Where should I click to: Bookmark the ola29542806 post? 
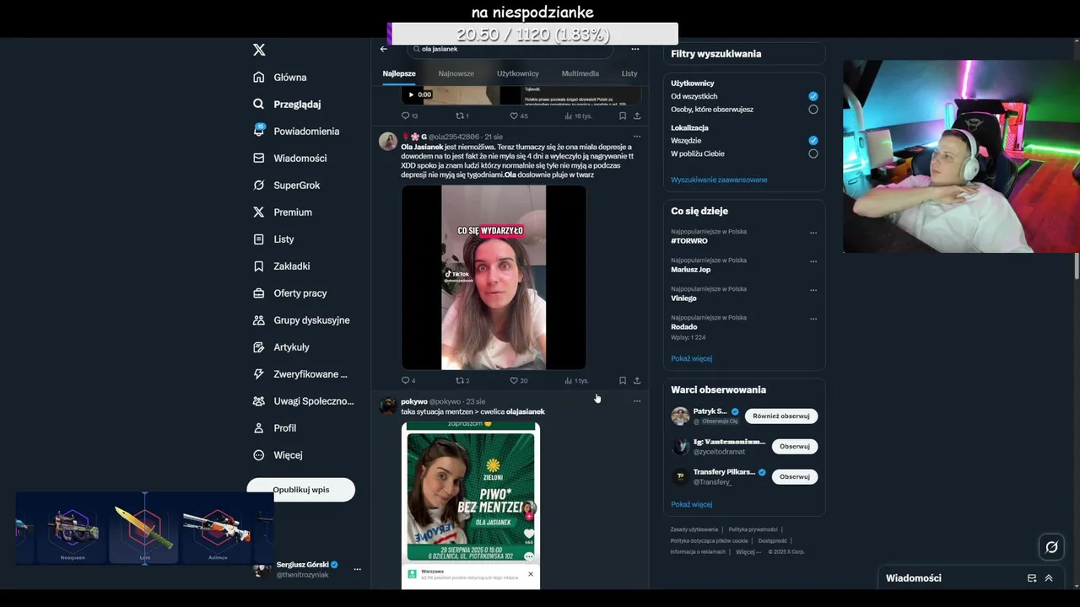(x=623, y=380)
